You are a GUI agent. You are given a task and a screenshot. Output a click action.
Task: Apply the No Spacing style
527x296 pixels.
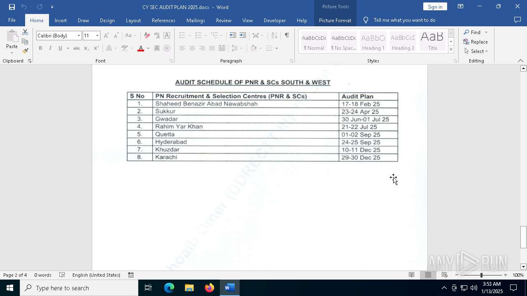coord(344,42)
